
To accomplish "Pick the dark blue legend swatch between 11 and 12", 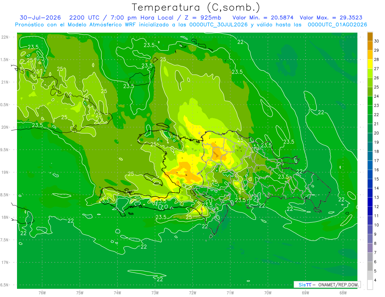I will click(370, 211).
